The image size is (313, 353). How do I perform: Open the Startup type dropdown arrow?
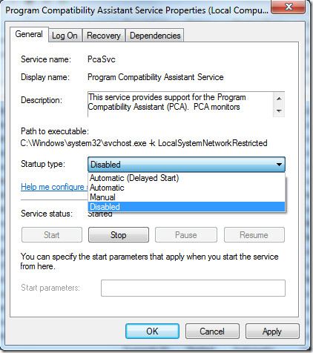point(279,165)
